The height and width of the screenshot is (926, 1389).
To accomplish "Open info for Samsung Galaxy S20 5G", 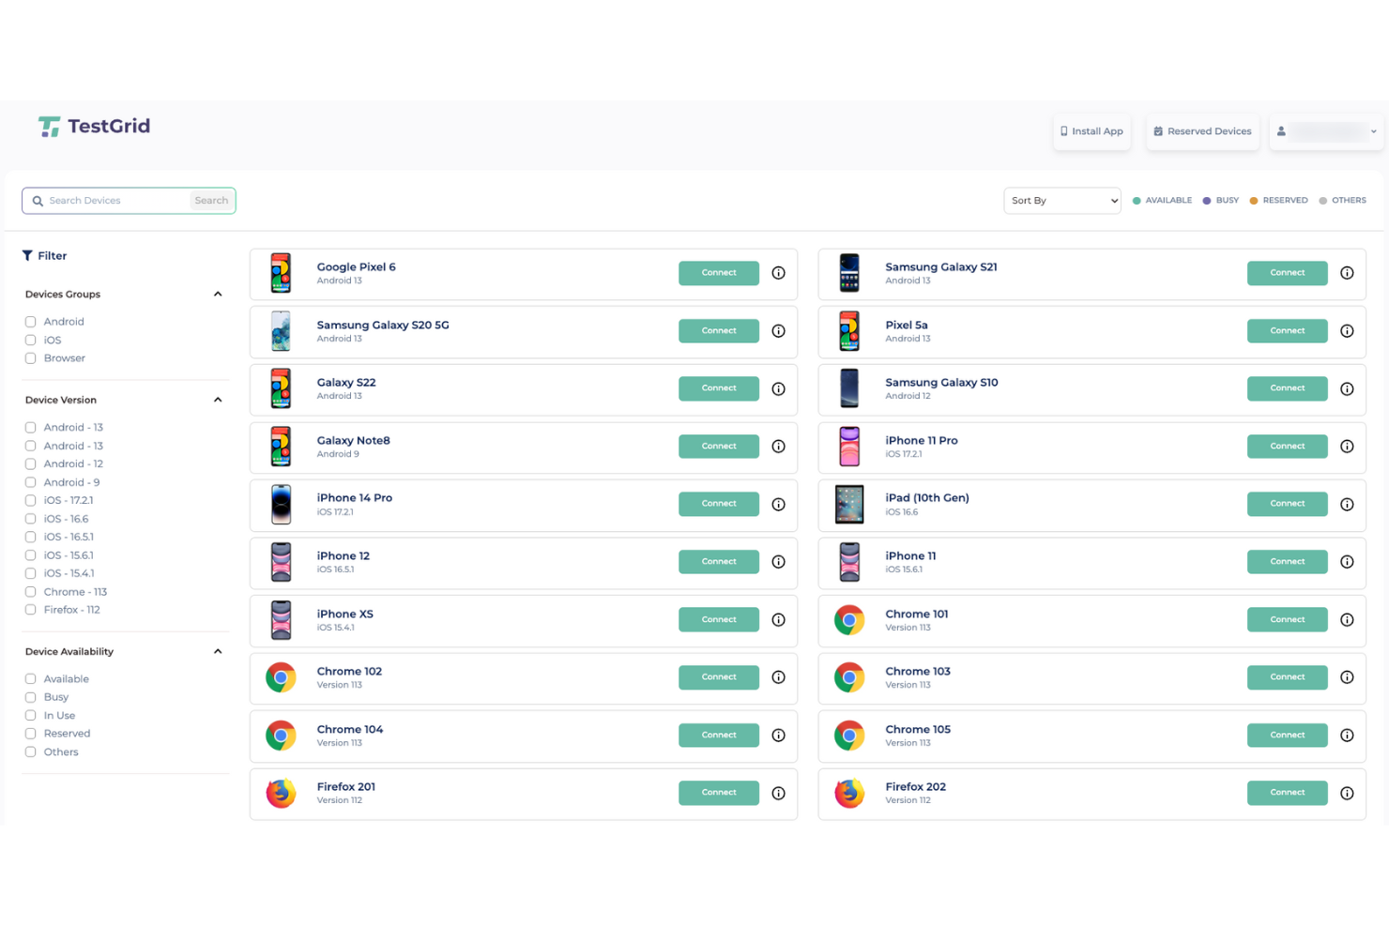I will [778, 331].
